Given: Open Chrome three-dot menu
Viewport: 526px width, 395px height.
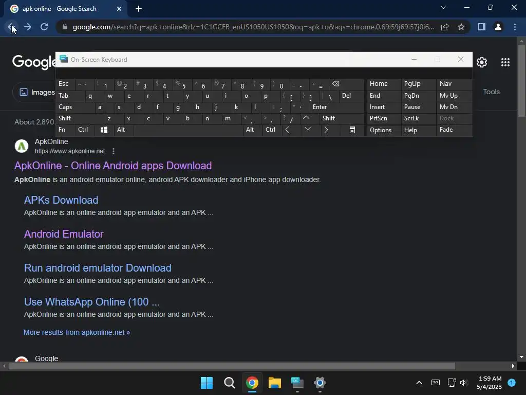Looking at the screenshot, I should click(x=515, y=27).
